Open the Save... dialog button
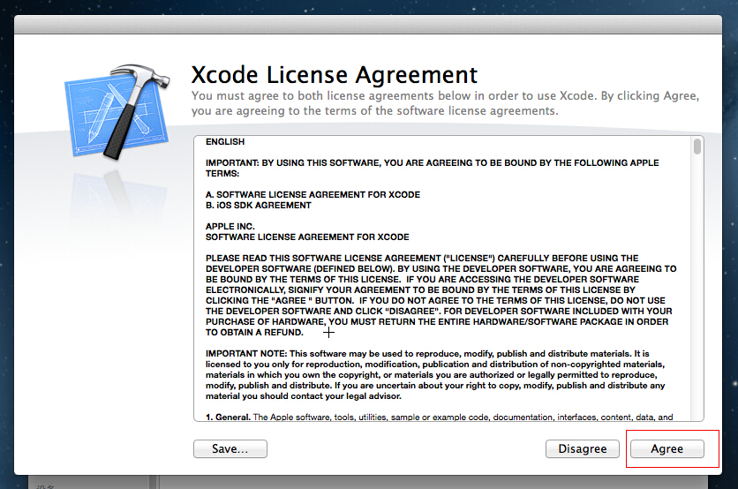Image resolution: width=738 pixels, height=489 pixels. tap(230, 448)
